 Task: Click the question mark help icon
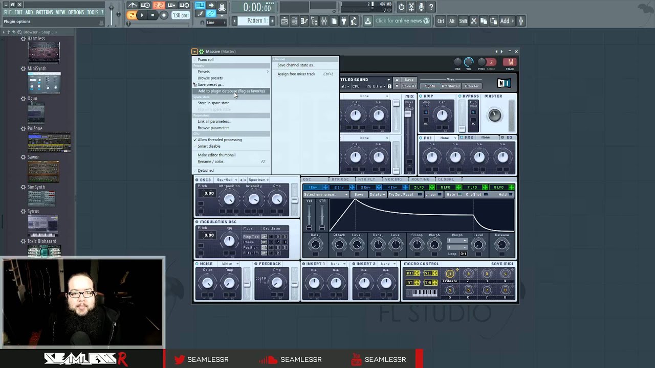coord(431,7)
